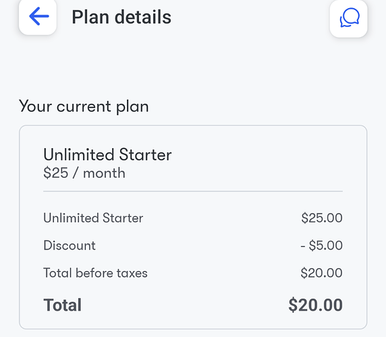Screen dimensions: 386x337
Task: Select the $20.00 pre-tax amount
Action: point(321,273)
